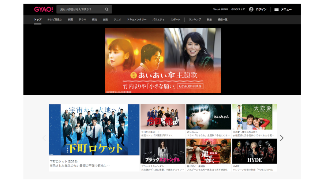
Task: Open the 番組一覧 tab
Action: point(222,20)
